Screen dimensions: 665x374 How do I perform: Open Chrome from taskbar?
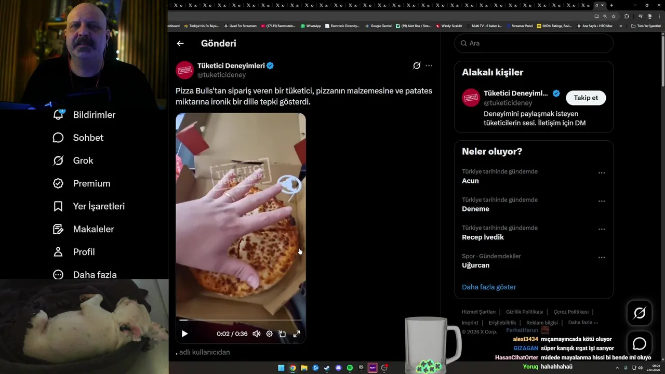(292, 368)
